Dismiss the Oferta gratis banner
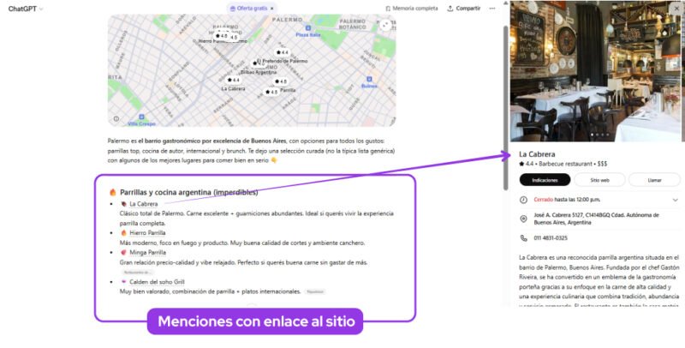 (271, 9)
